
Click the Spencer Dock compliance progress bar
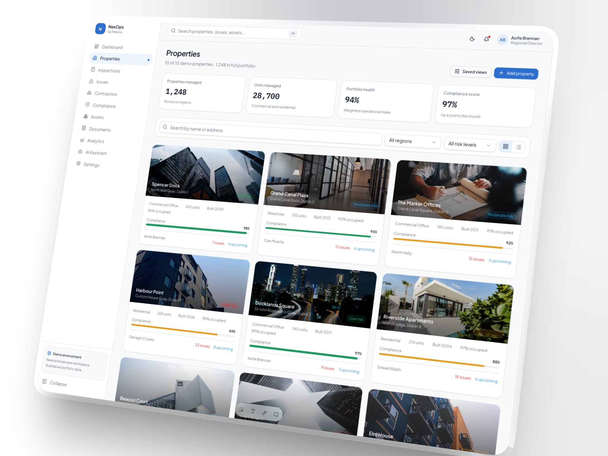coord(197,229)
